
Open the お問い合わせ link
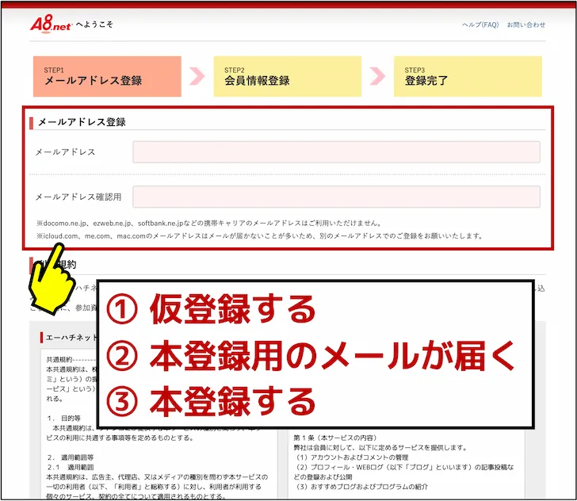point(525,25)
